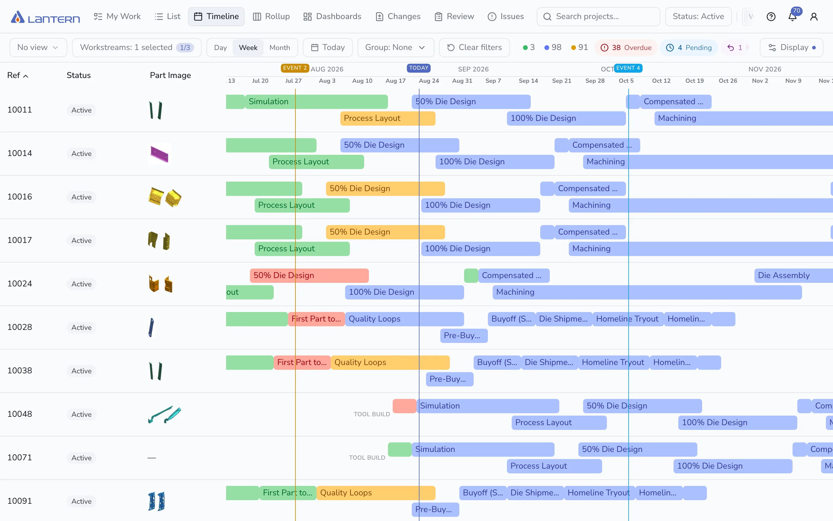Go to My Work tab
Viewport: 833px width, 521px height.
point(118,17)
